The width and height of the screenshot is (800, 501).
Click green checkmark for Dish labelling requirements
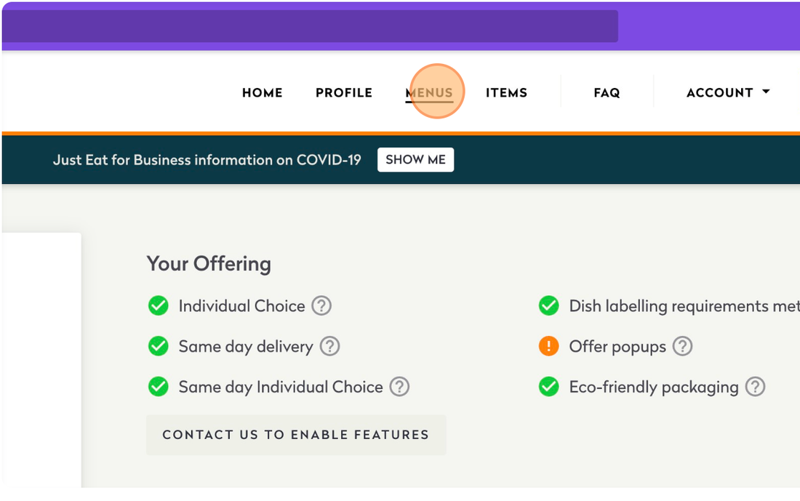click(548, 305)
